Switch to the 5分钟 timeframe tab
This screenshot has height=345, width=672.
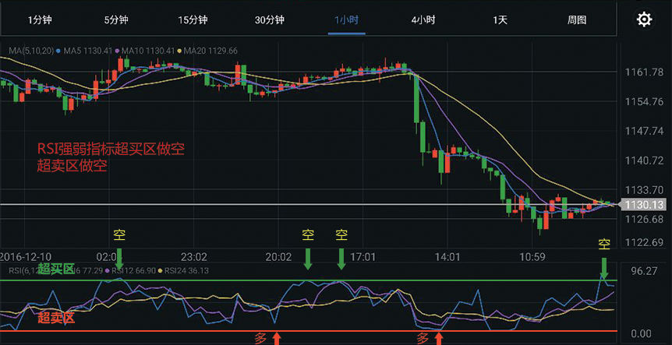coord(116,20)
